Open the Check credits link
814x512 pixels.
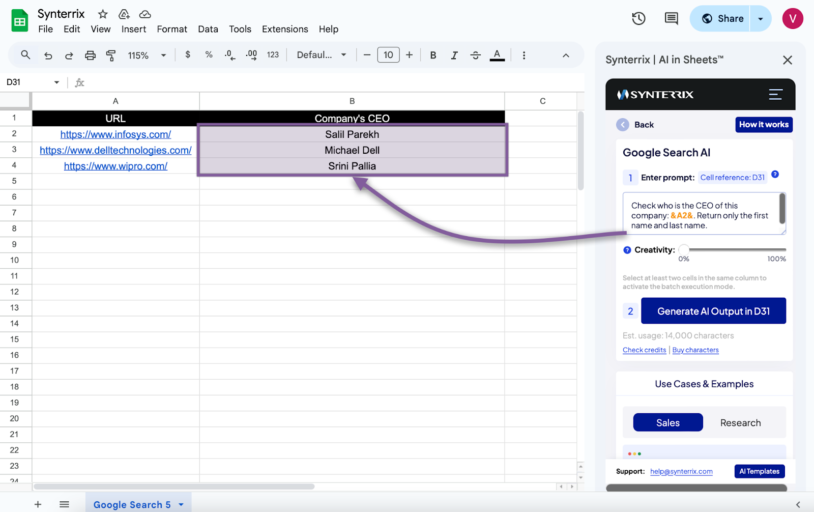[x=644, y=350]
